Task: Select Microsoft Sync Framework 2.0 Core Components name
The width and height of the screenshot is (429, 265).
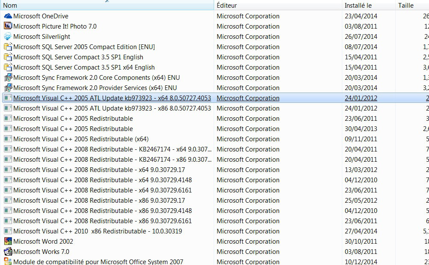Action: tap(97, 78)
